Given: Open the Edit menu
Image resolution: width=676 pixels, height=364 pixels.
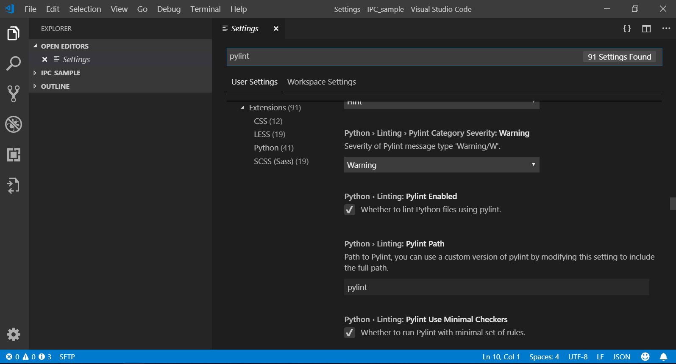Looking at the screenshot, I should [53, 9].
